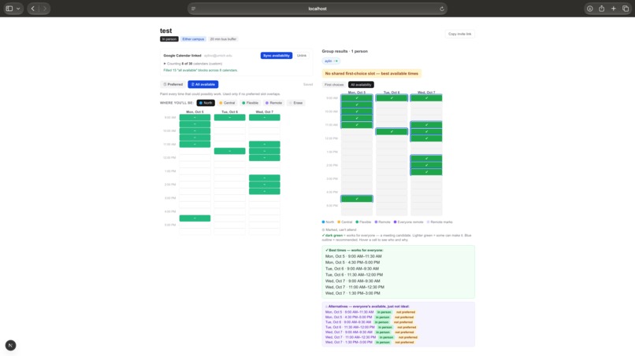Click alternative Wed, Oct 7 · 1:30 PM–3:00 PM

pyautogui.click(x=349, y=343)
